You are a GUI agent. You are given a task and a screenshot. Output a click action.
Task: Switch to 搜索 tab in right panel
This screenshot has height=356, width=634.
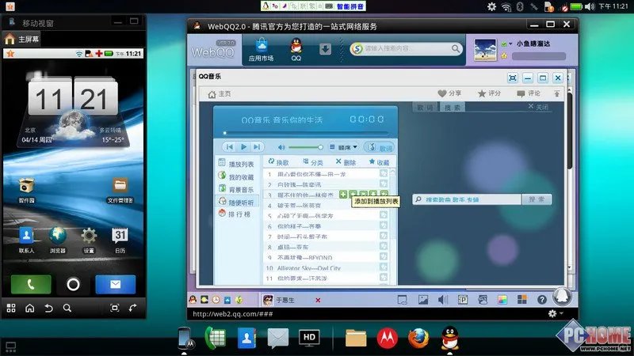pos(453,108)
